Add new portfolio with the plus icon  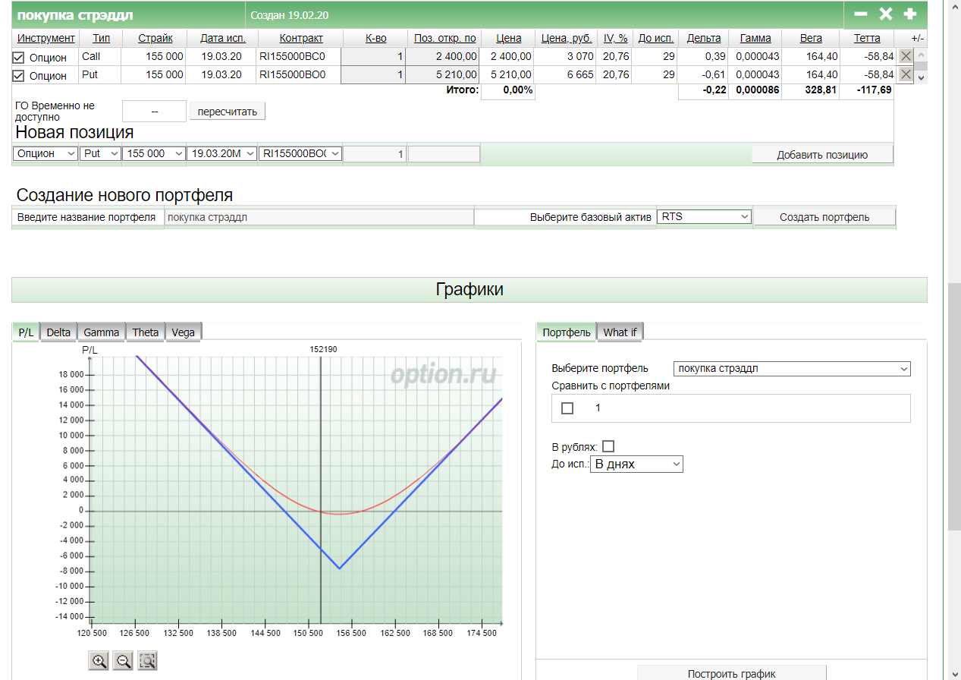(910, 14)
